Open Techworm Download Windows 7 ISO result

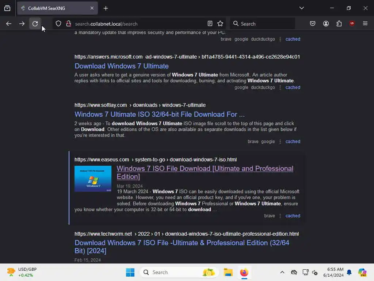(x=182, y=247)
